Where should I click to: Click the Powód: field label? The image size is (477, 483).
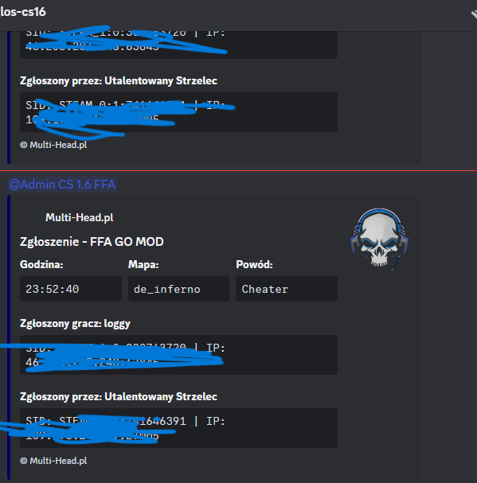[x=254, y=264]
